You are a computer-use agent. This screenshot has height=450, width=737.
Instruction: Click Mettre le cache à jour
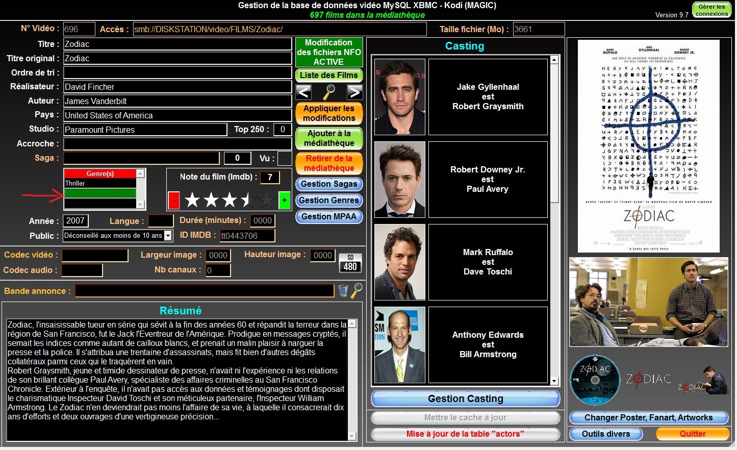(465, 418)
